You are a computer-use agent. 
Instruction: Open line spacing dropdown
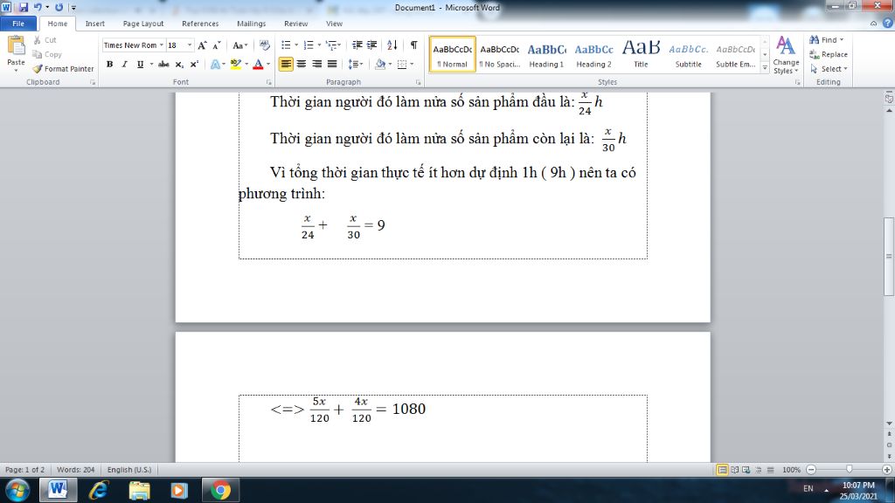coord(356,64)
